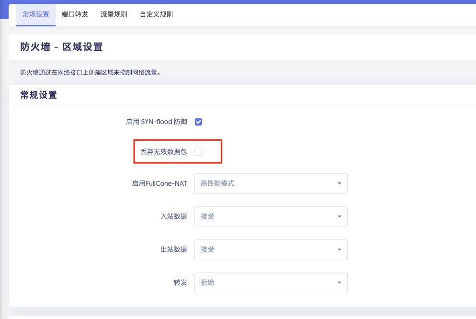Screen dimensions: 476x319
Task: Click the 入站数据 label
Action: pyautogui.click(x=174, y=216)
